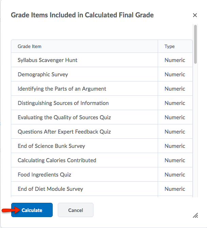The height and width of the screenshot is (228, 207).
Task: Click Identifying the Parts of an Argument
Action: 62,89
